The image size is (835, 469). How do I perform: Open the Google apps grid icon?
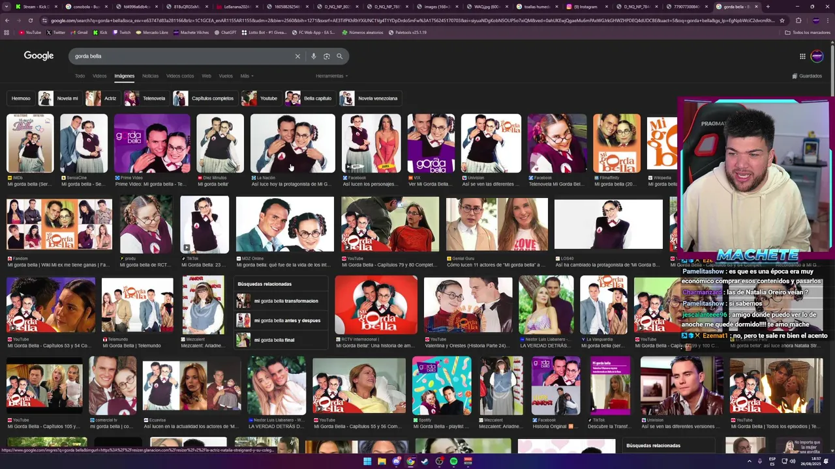click(802, 56)
